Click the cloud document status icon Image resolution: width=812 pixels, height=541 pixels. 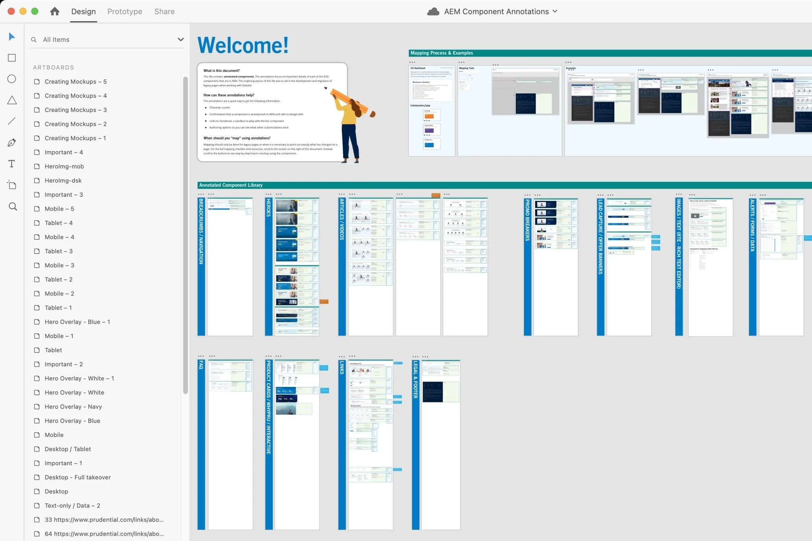coord(433,11)
